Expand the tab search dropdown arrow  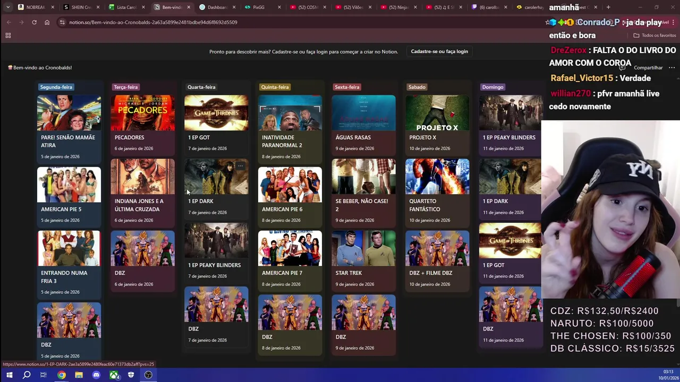(8, 7)
